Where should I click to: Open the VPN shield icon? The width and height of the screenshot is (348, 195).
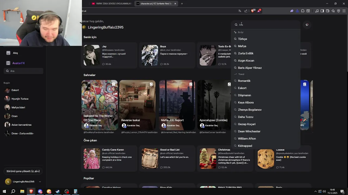(x=338, y=11)
